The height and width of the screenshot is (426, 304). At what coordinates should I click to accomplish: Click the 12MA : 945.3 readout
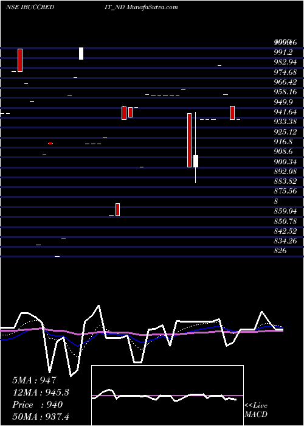(x=41, y=393)
